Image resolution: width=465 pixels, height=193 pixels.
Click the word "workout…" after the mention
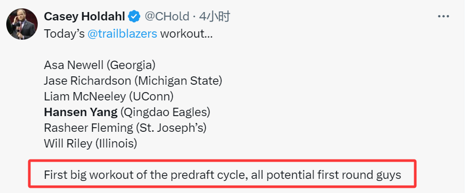186,34
